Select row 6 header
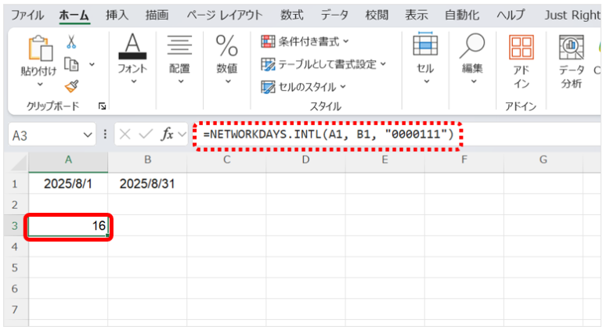This screenshot has width=603, height=327. tap(16, 289)
